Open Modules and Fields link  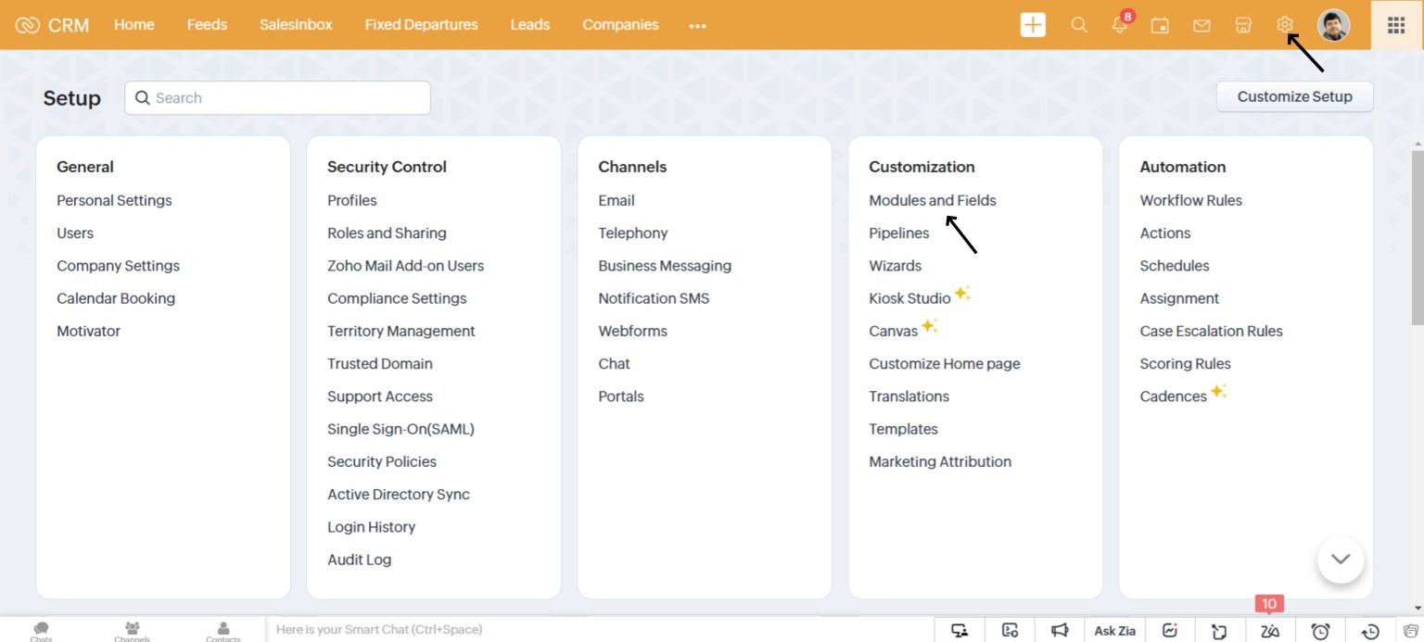pos(932,200)
